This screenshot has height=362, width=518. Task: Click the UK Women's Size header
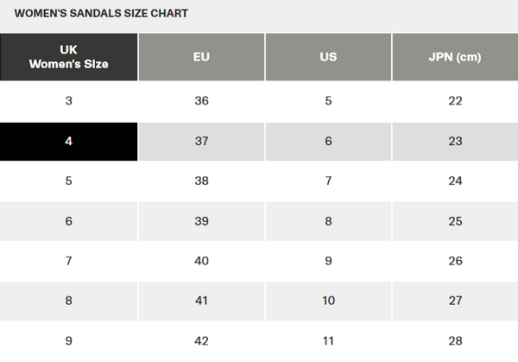pos(69,57)
